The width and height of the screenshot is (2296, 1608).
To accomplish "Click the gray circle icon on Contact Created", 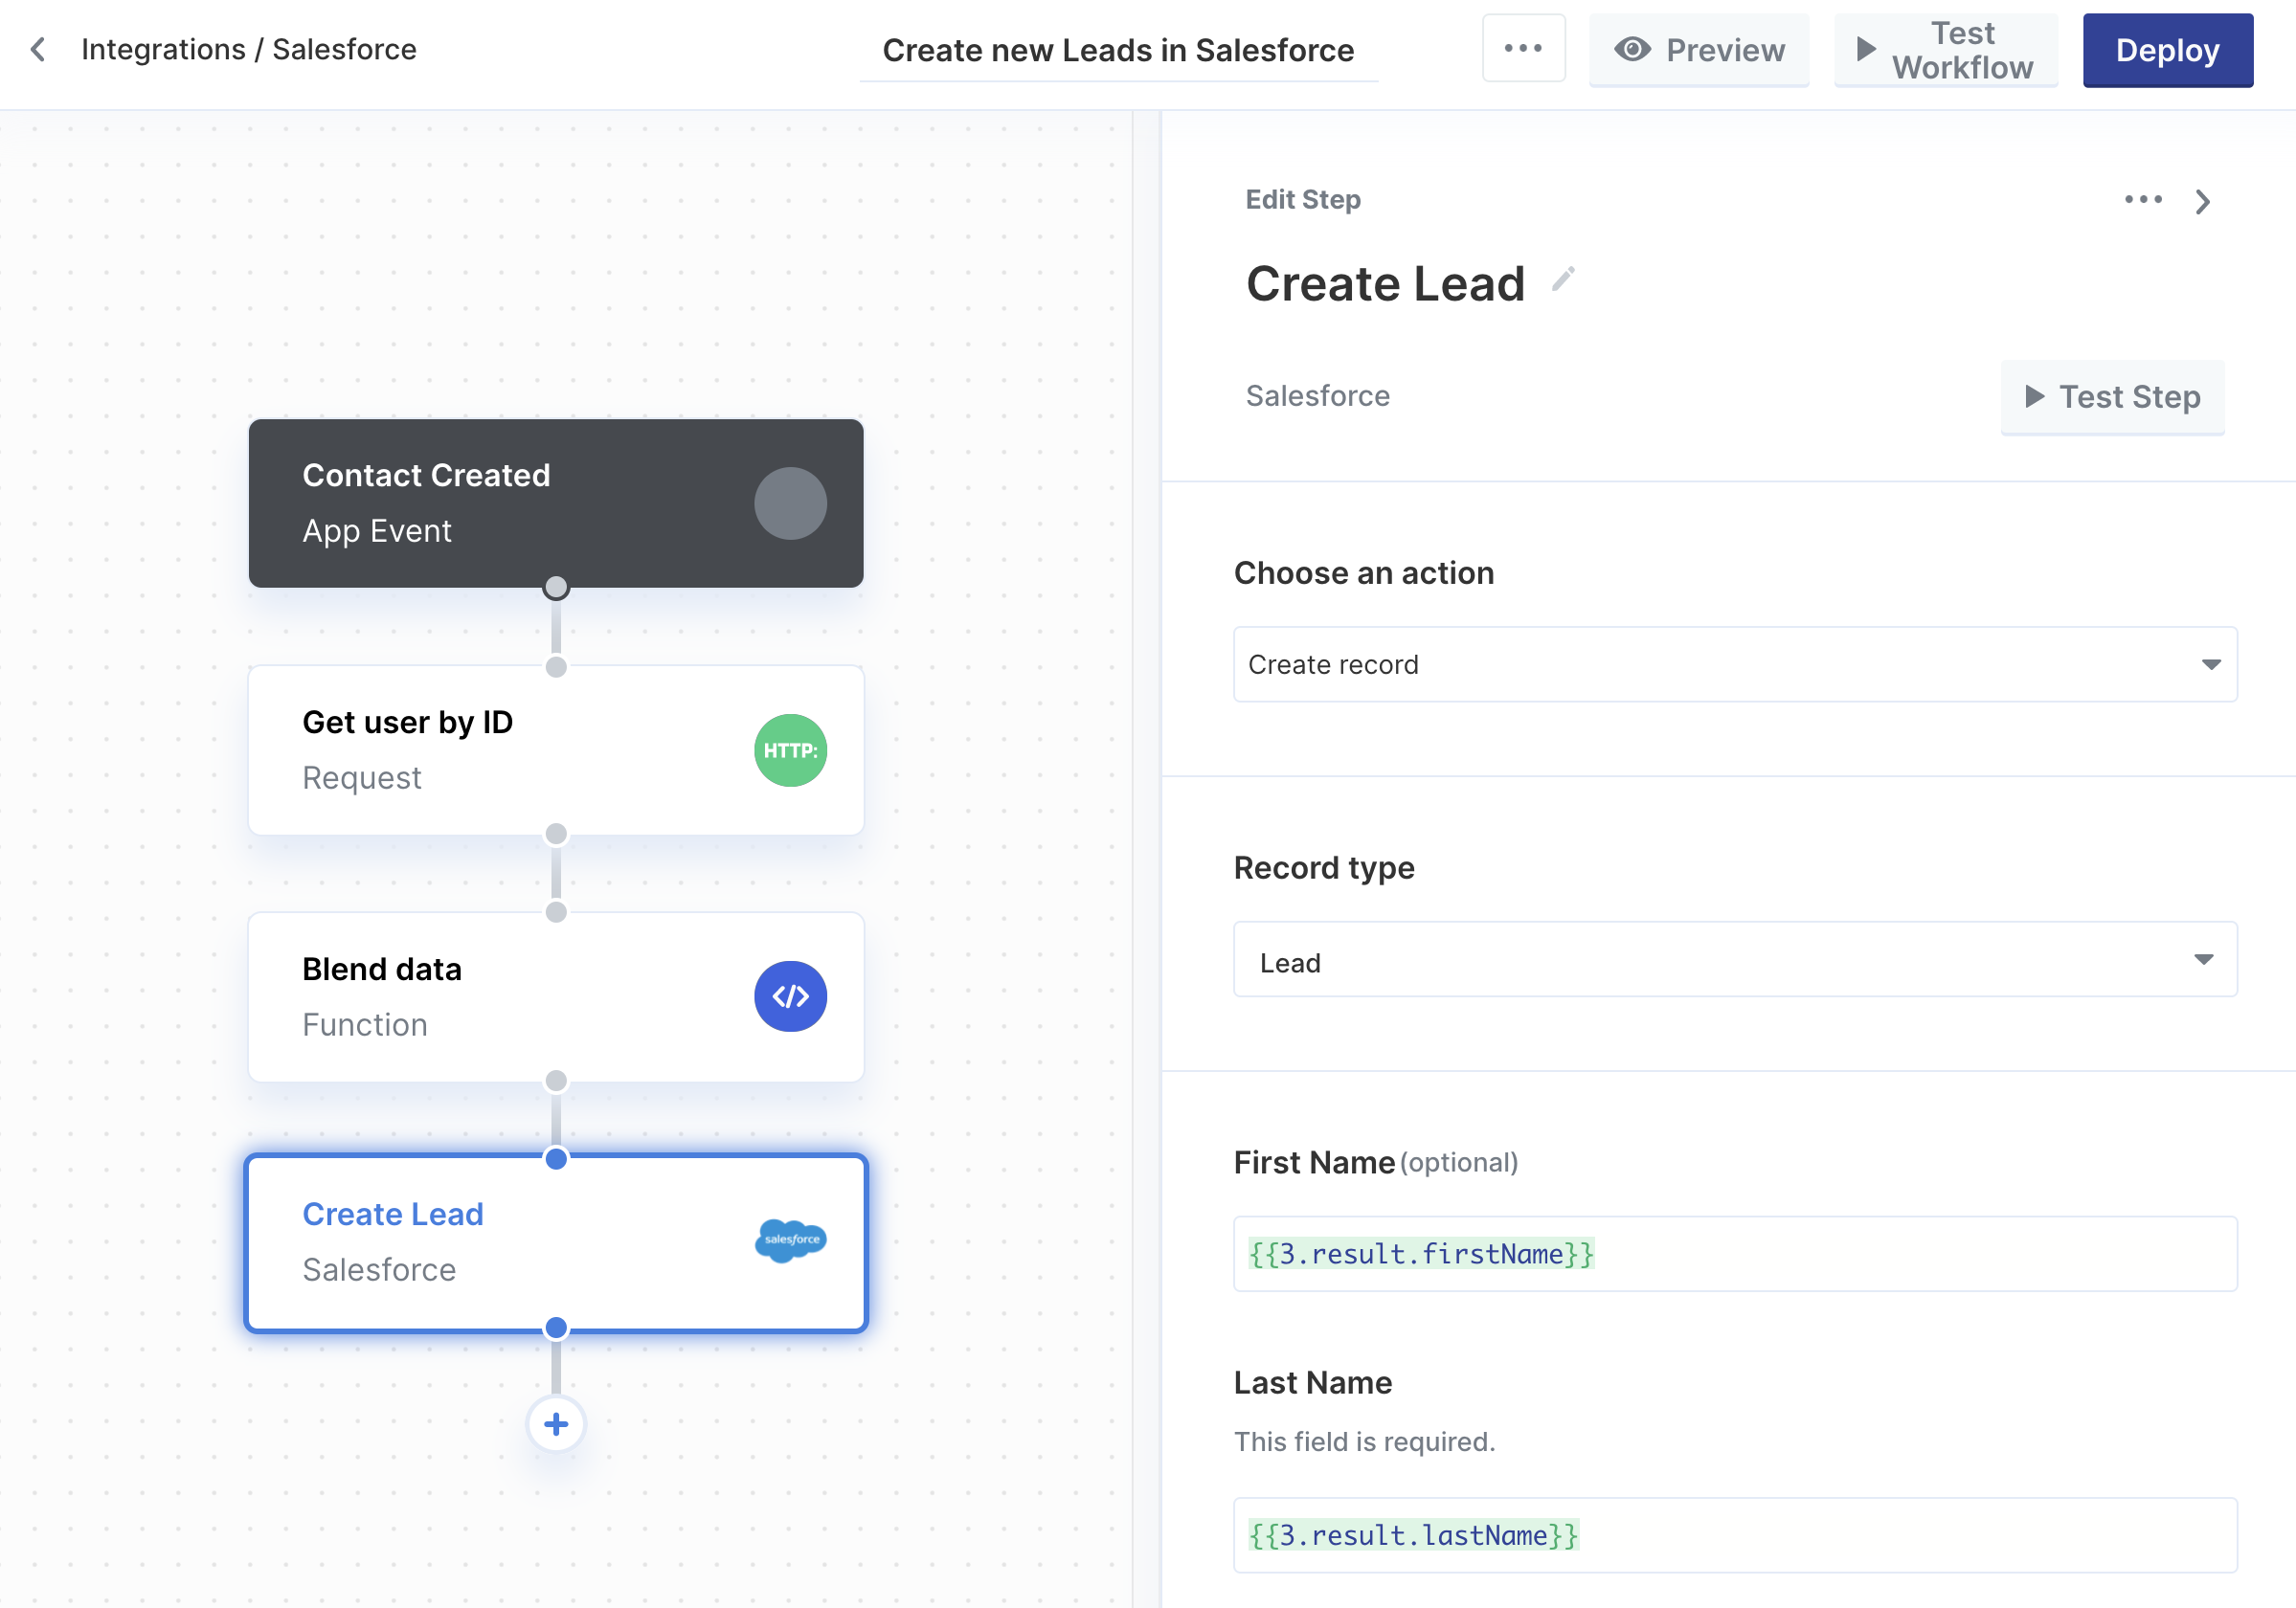I will pyautogui.click(x=790, y=502).
